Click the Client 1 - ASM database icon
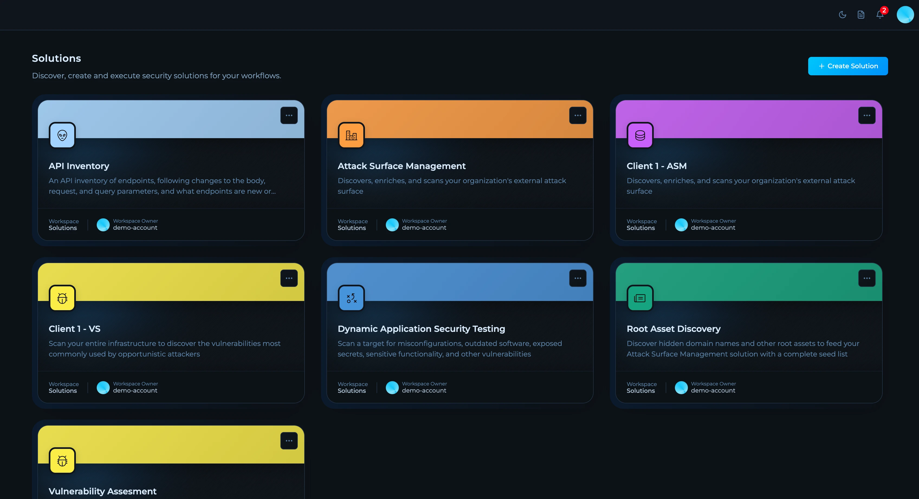 point(640,135)
